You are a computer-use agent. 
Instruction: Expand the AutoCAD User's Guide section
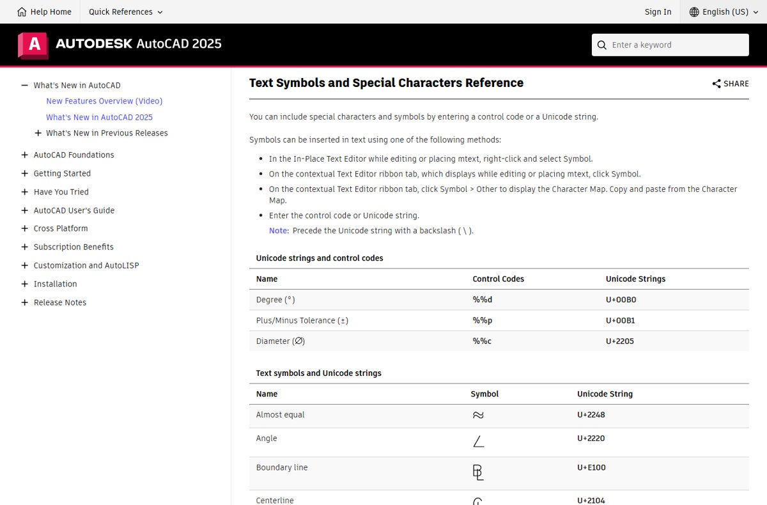coord(24,210)
